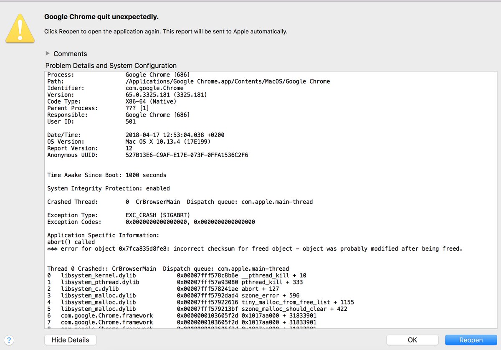Click stack frame 4 tiny_malloc_from_free_list

(x=200, y=302)
